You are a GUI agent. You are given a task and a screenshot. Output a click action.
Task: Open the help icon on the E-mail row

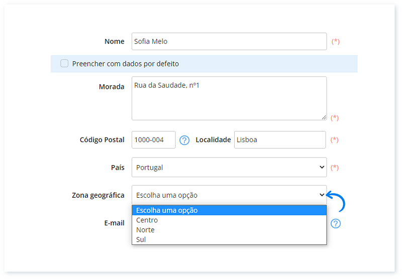coord(336,223)
